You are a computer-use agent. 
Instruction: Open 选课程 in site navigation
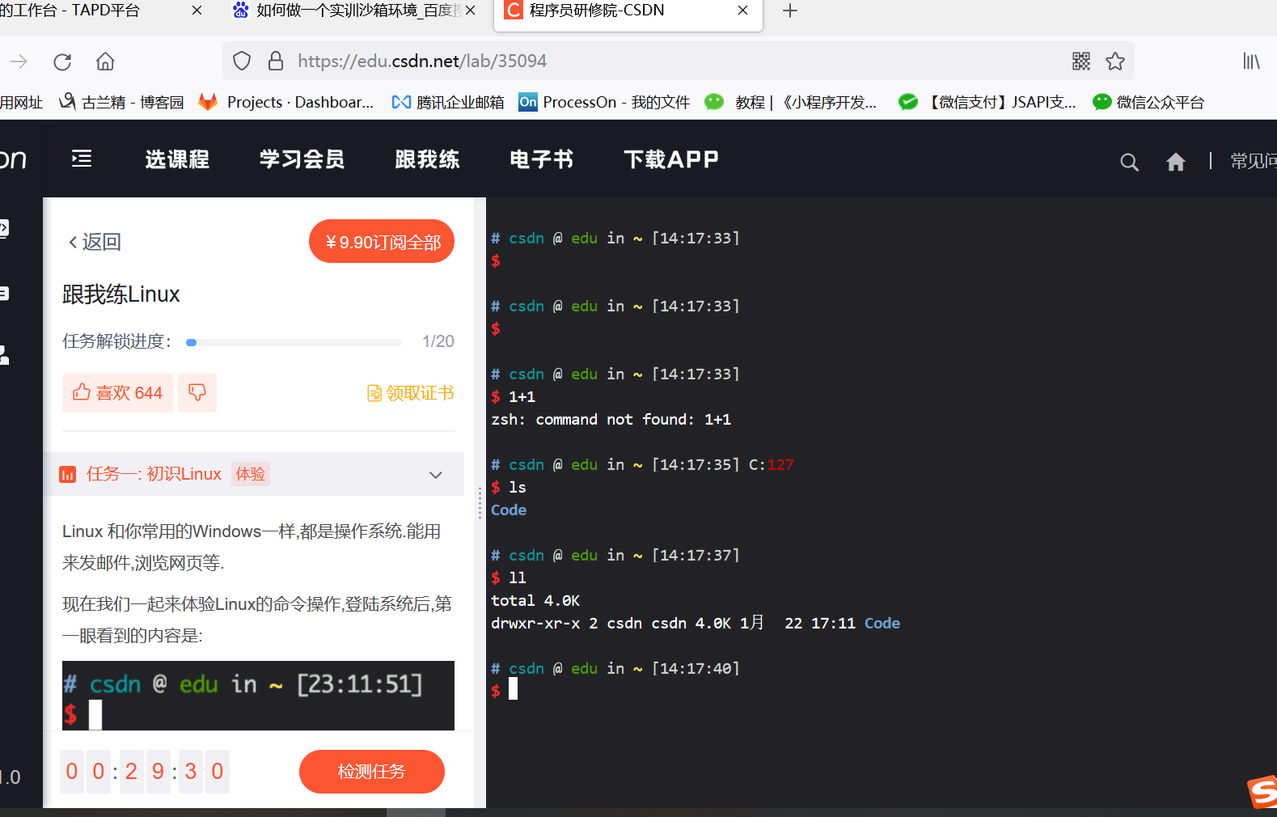(177, 159)
